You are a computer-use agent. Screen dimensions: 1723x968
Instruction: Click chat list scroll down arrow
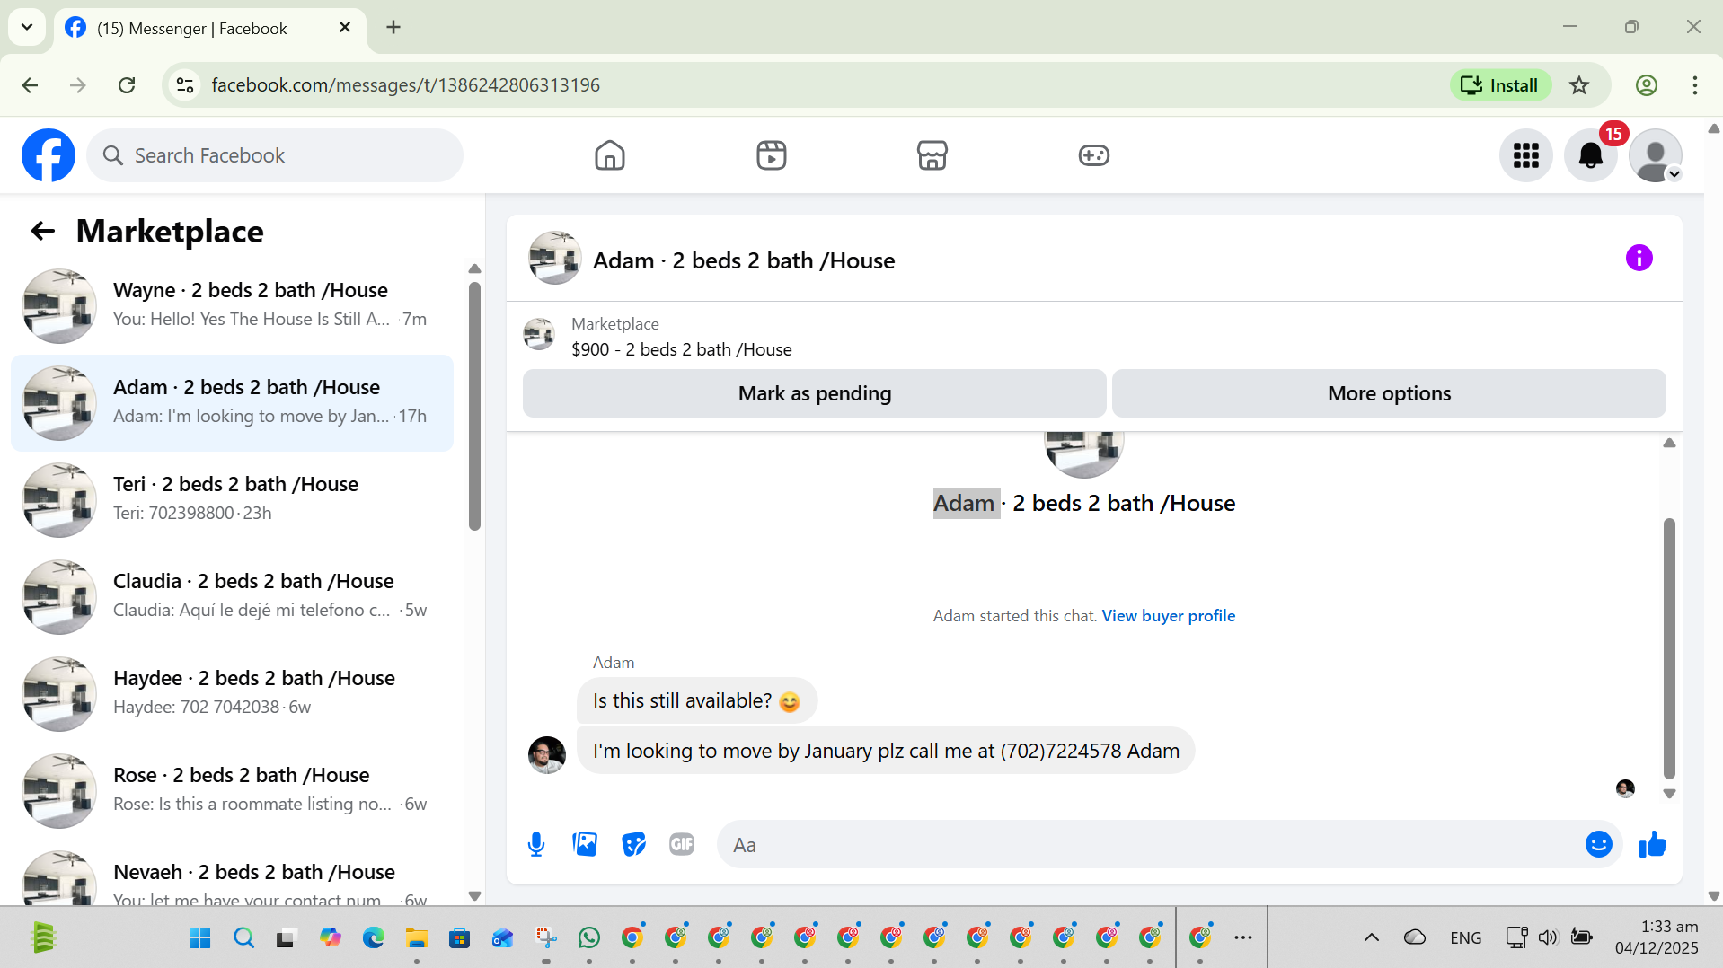pyautogui.click(x=474, y=896)
